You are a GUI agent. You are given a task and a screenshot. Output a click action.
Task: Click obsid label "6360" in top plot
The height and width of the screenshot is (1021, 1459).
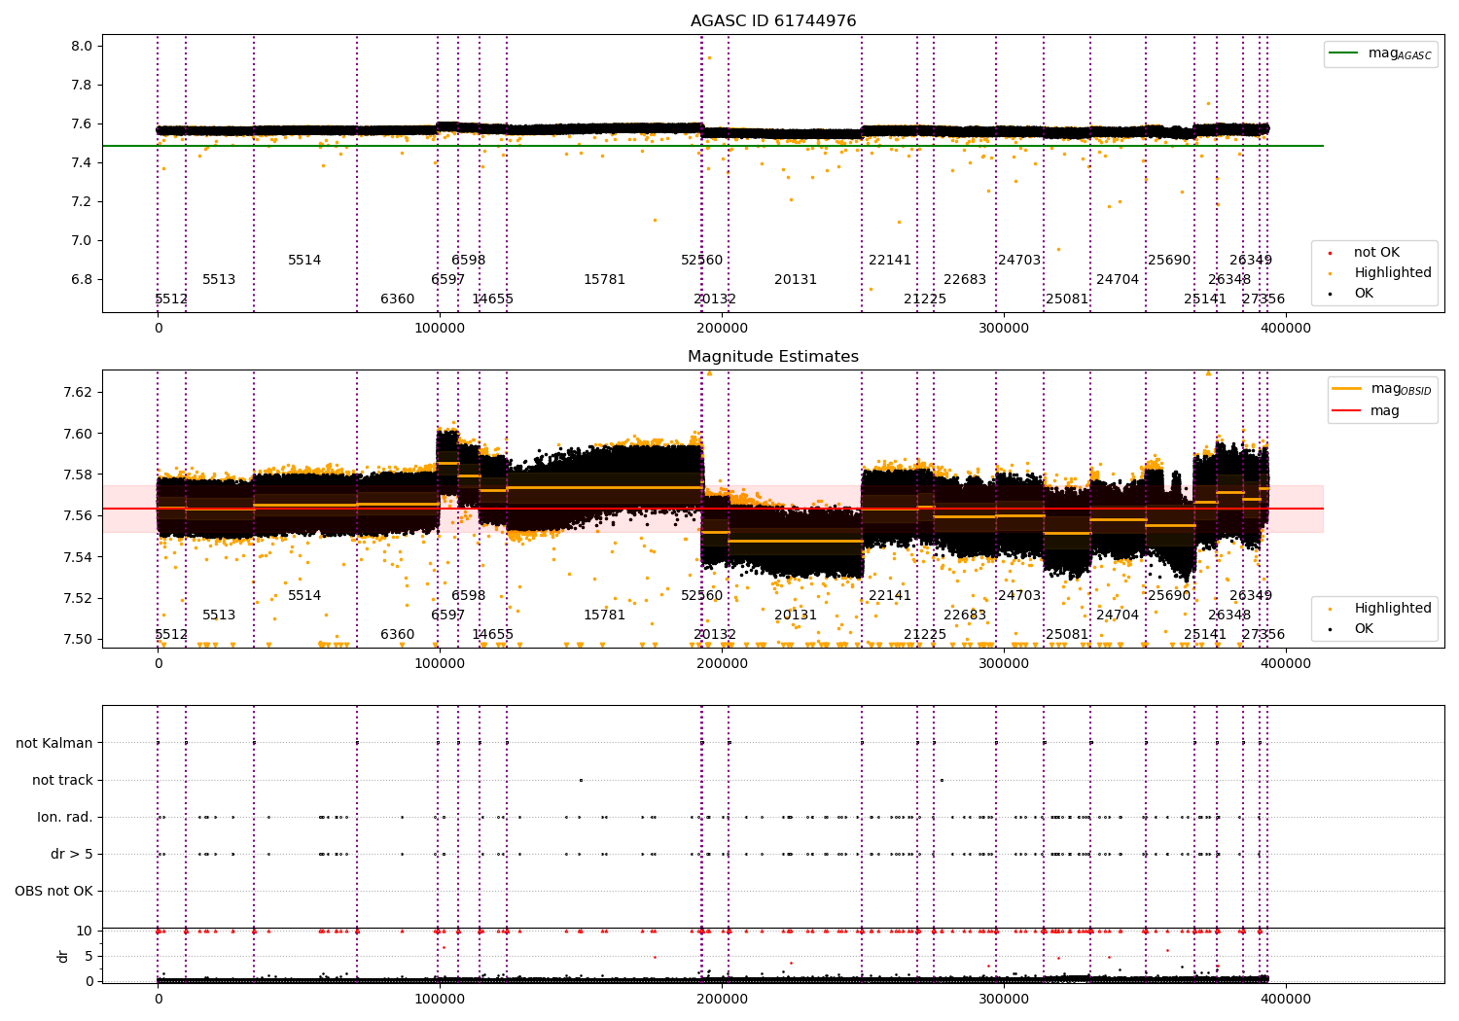click(x=397, y=299)
